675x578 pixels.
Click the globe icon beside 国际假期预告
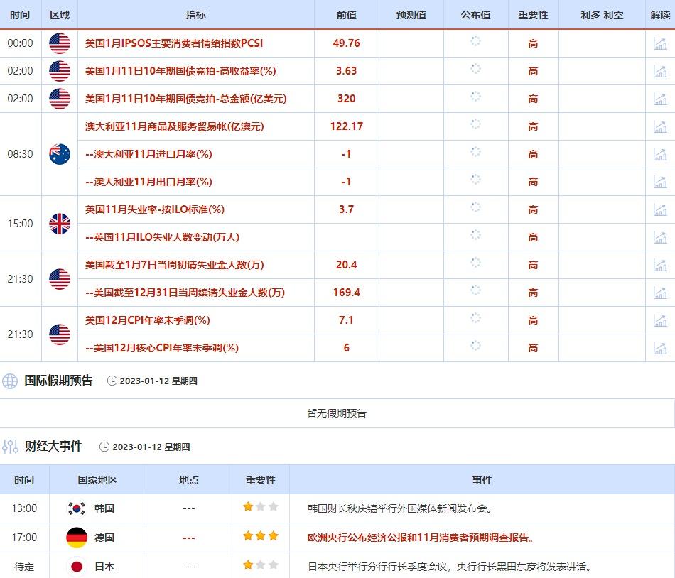[x=10, y=381]
